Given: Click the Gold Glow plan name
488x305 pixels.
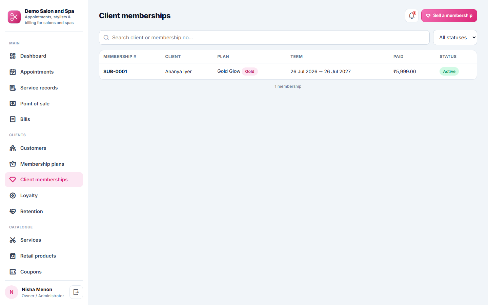Looking at the screenshot, I should tap(229, 71).
